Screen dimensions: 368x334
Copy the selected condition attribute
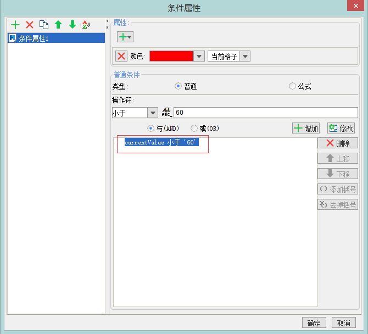pyautogui.click(x=44, y=25)
